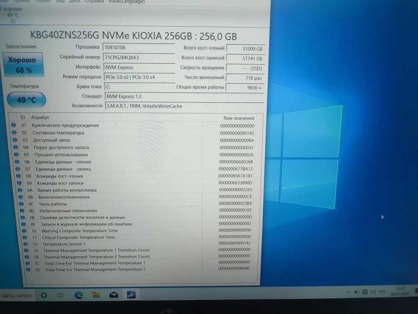The image size is (418, 314).
Task: Show hidden tray icons chevron
Action: 349,292
